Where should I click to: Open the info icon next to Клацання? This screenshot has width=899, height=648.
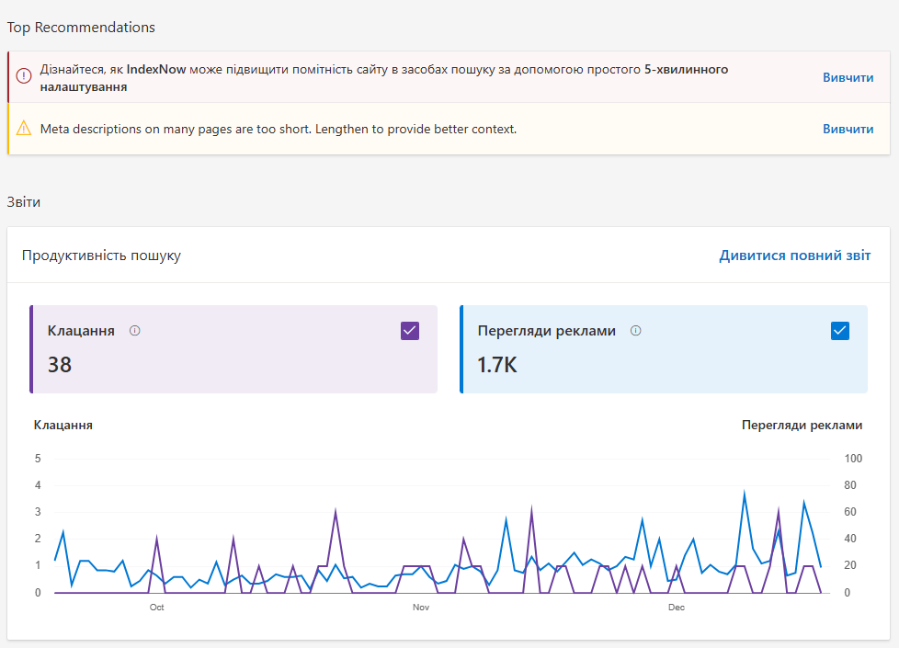click(135, 331)
